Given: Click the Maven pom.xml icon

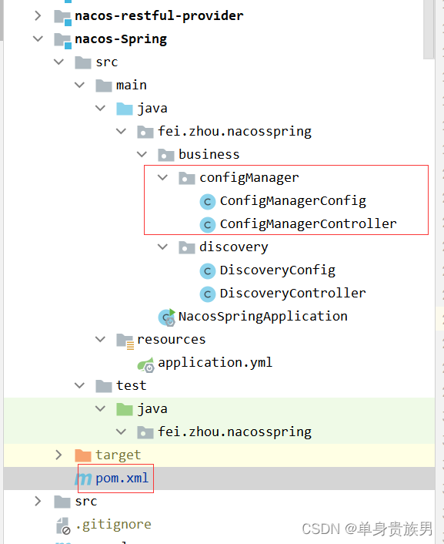Looking at the screenshot, I should [x=83, y=479].
